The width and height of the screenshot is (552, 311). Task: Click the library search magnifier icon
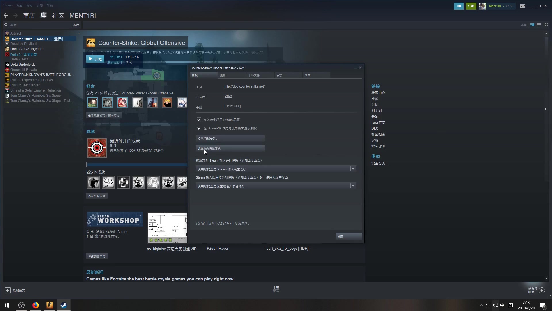click(6, 25)
